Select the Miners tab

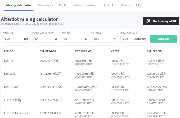pyautogui.click(x=125, y=5)
